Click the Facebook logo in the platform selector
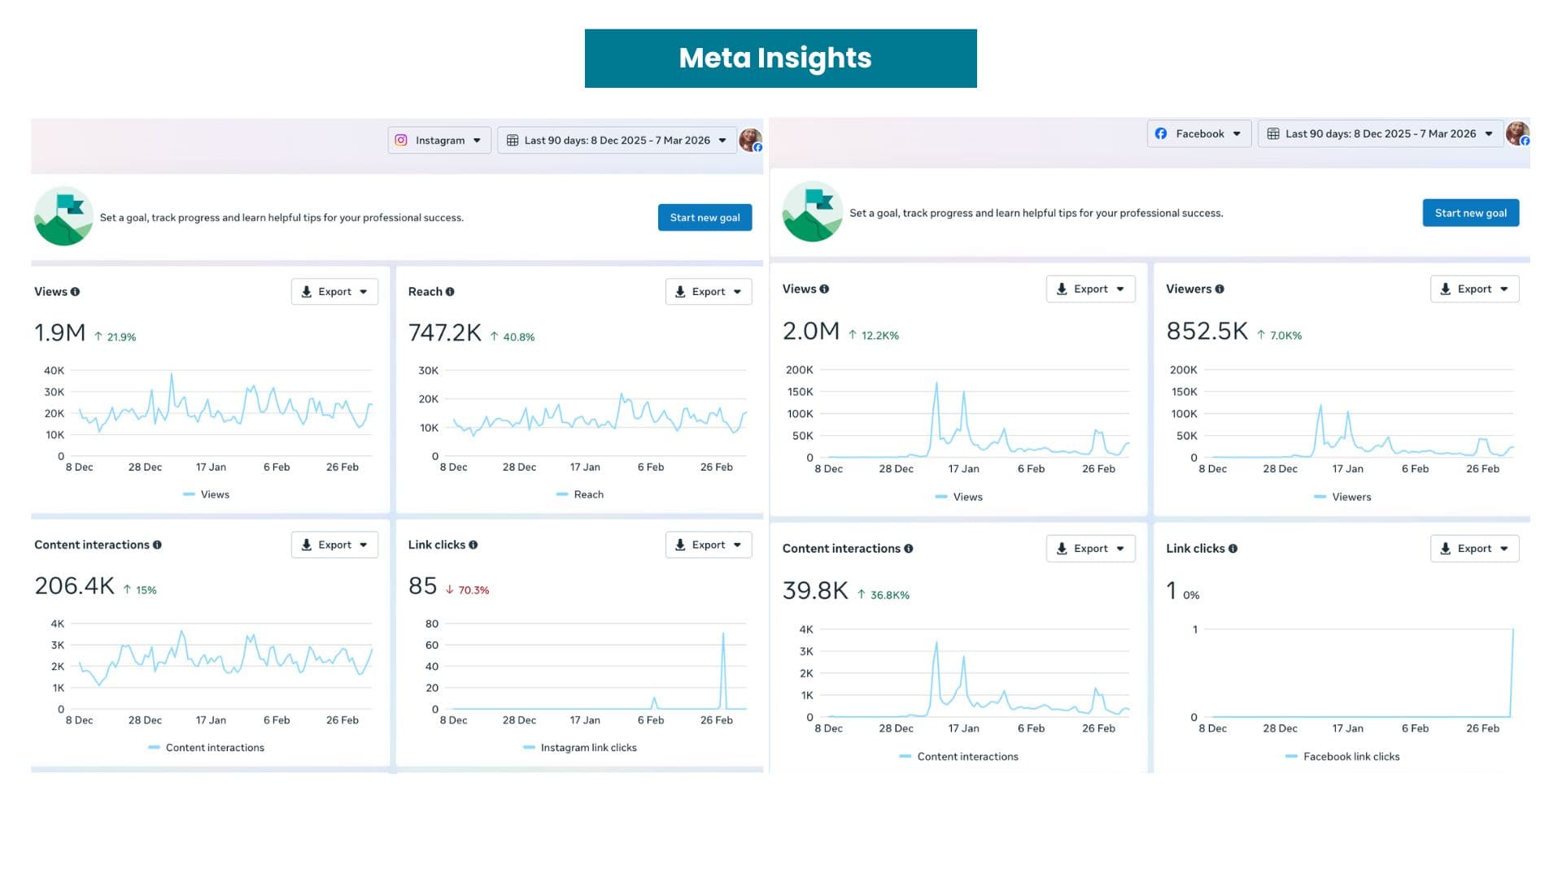 (1161, 133)
